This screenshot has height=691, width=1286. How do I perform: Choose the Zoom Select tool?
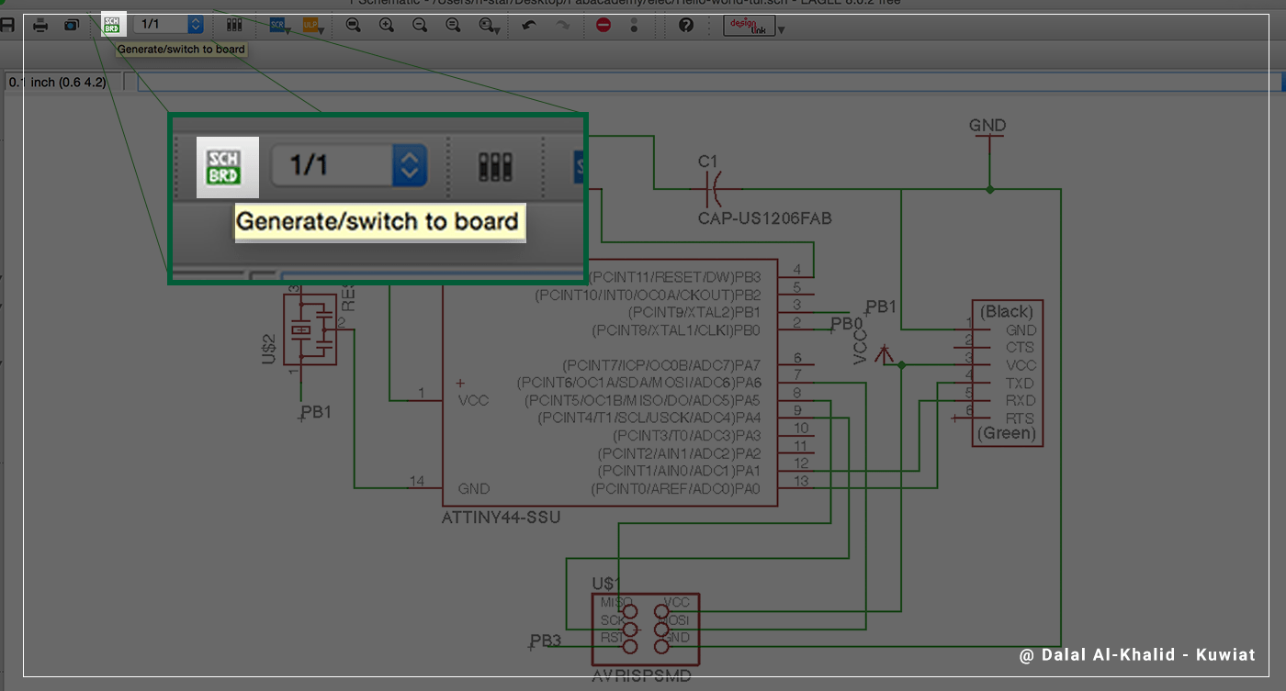pyautogui.click(x=488, y=25)
